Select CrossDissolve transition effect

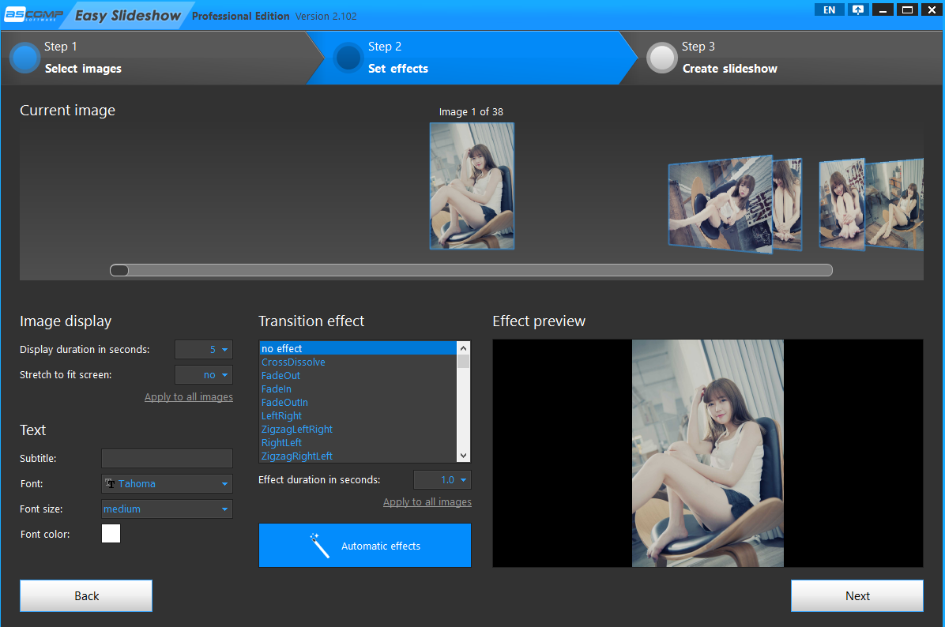293,362
